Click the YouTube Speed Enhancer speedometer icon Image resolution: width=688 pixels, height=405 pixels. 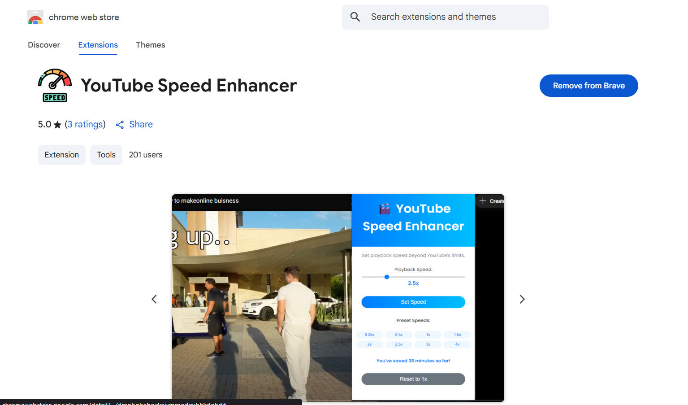(x=55, y=85)
